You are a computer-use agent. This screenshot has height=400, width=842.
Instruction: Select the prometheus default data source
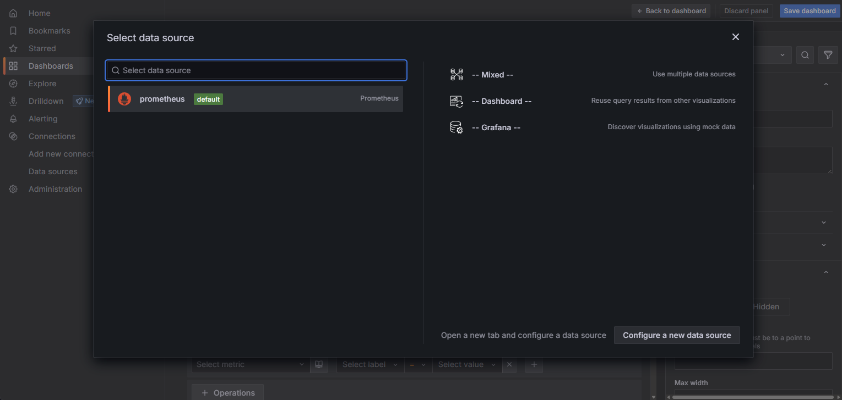(256, 99)
